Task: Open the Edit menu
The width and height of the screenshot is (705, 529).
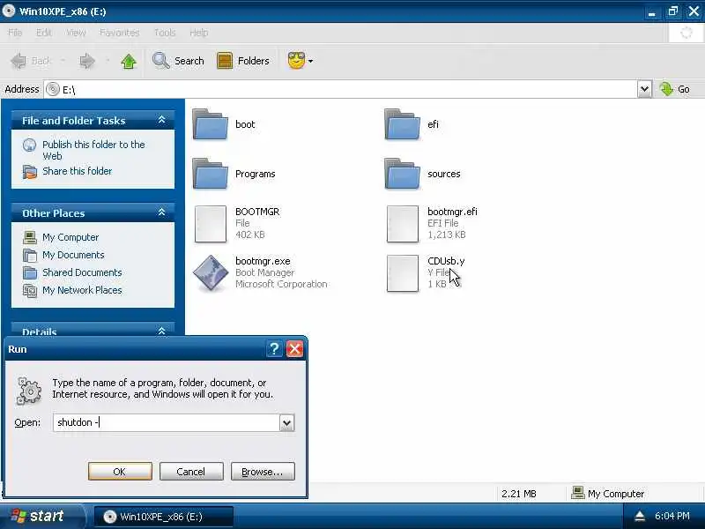Action: pyautogui.click(x=43, y=33)
